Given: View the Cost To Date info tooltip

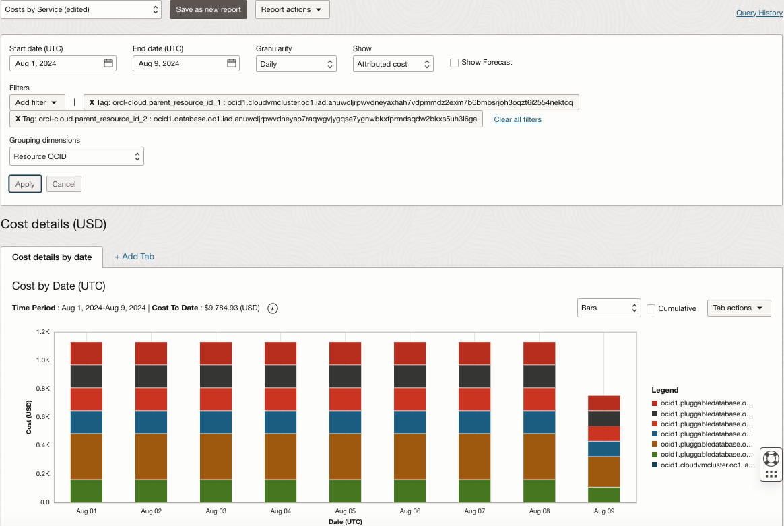Looking at the screenshot, I should (272, 308).
